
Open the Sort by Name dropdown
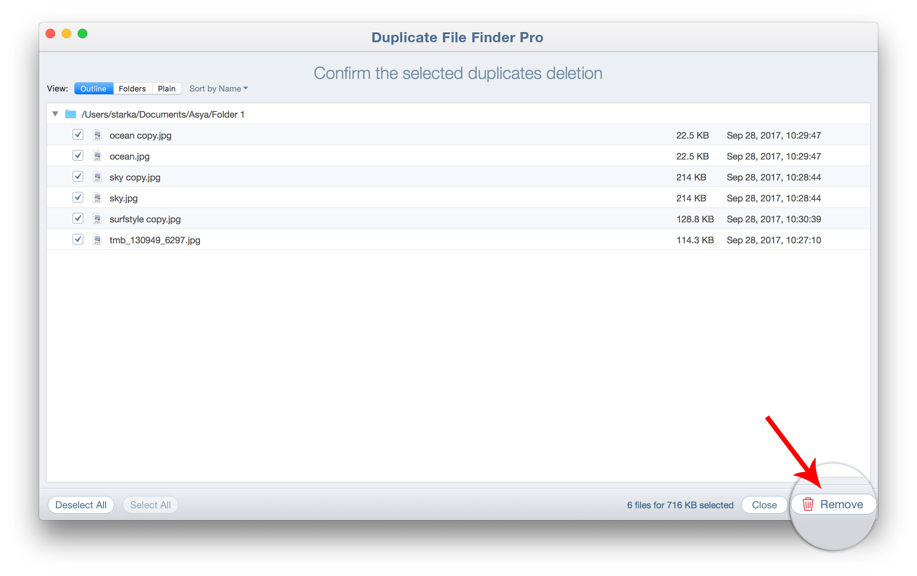click(x=218, y=88)
